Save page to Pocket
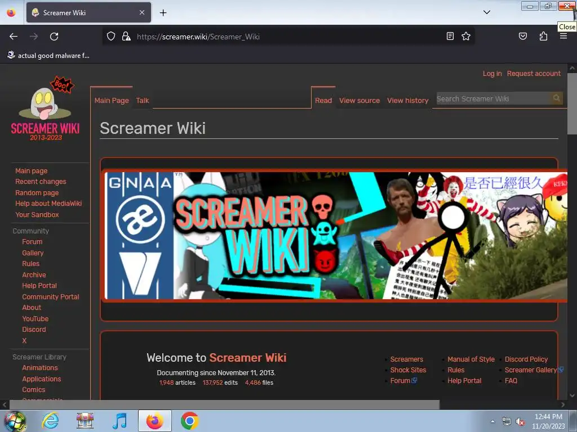 [x=522, y=36]
